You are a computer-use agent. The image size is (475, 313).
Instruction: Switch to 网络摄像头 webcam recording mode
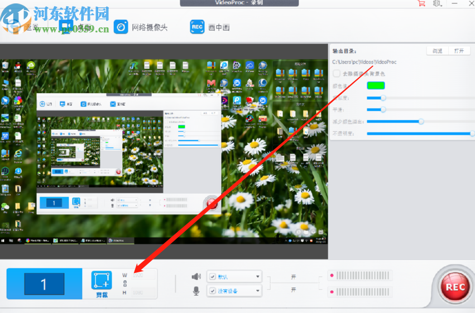141,27
